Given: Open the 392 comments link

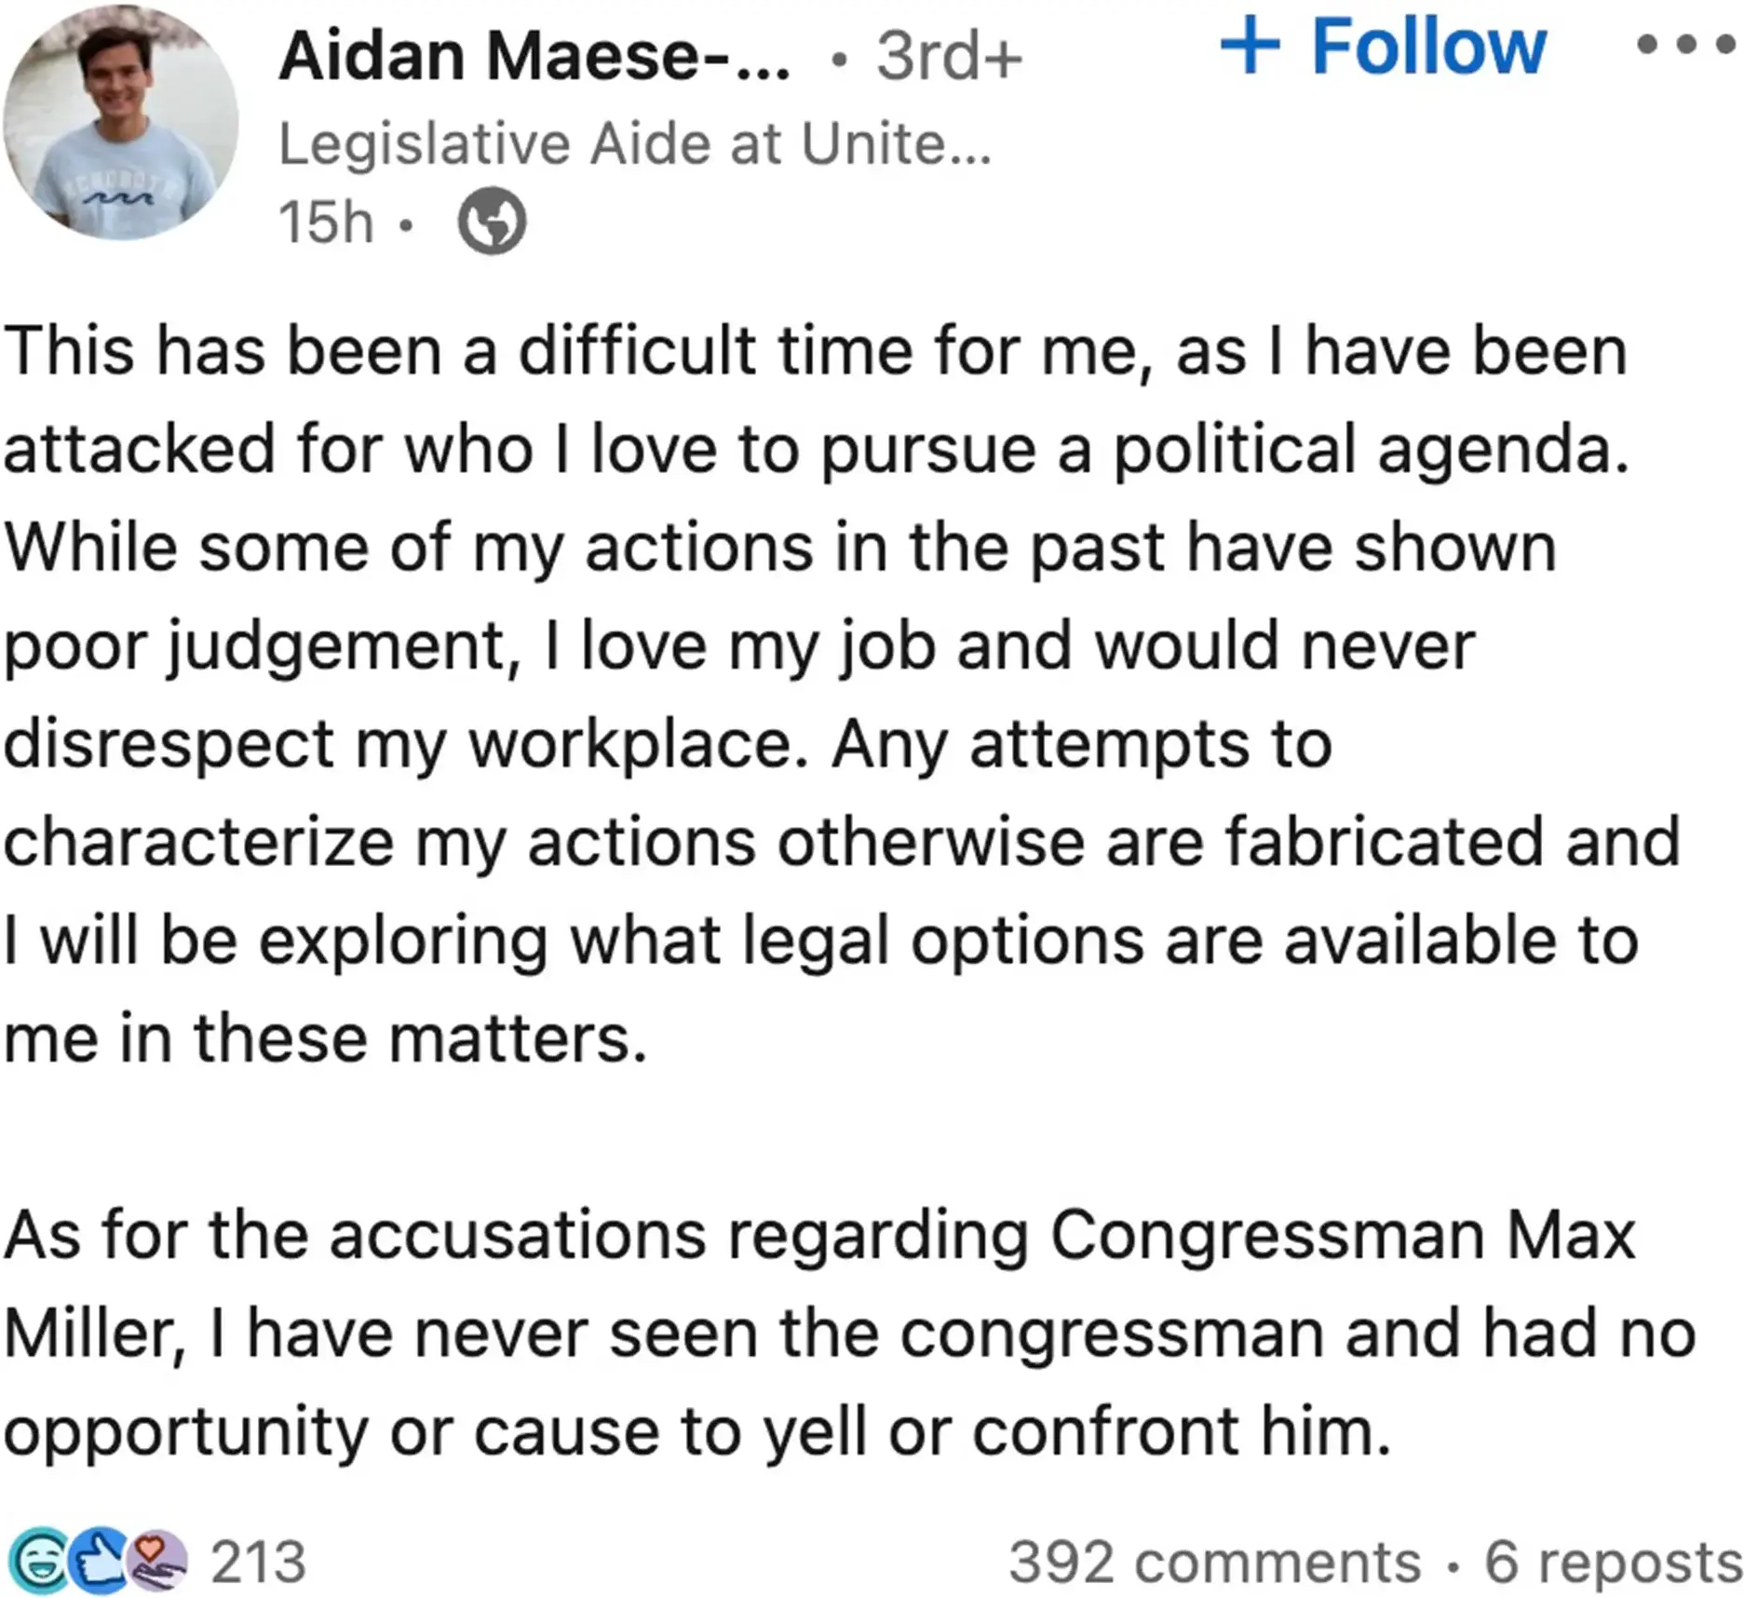Looking at the screenshot, I should point(1214,1562).
